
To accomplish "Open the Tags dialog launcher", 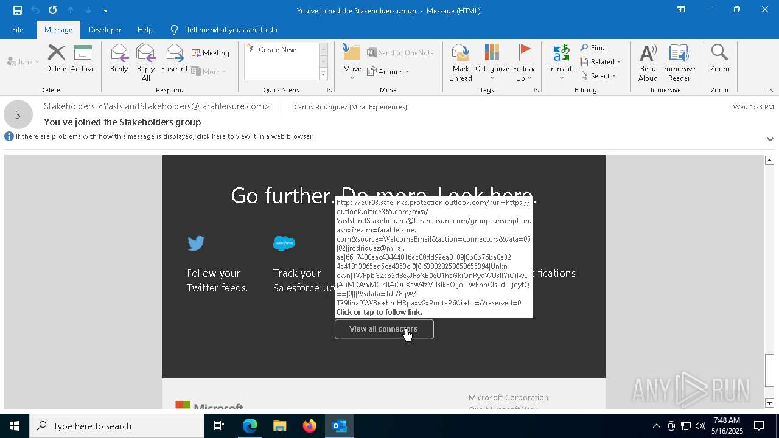I will click(x=537, y=90).
